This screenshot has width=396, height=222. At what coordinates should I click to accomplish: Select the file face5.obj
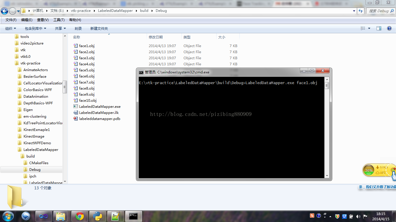87,70
